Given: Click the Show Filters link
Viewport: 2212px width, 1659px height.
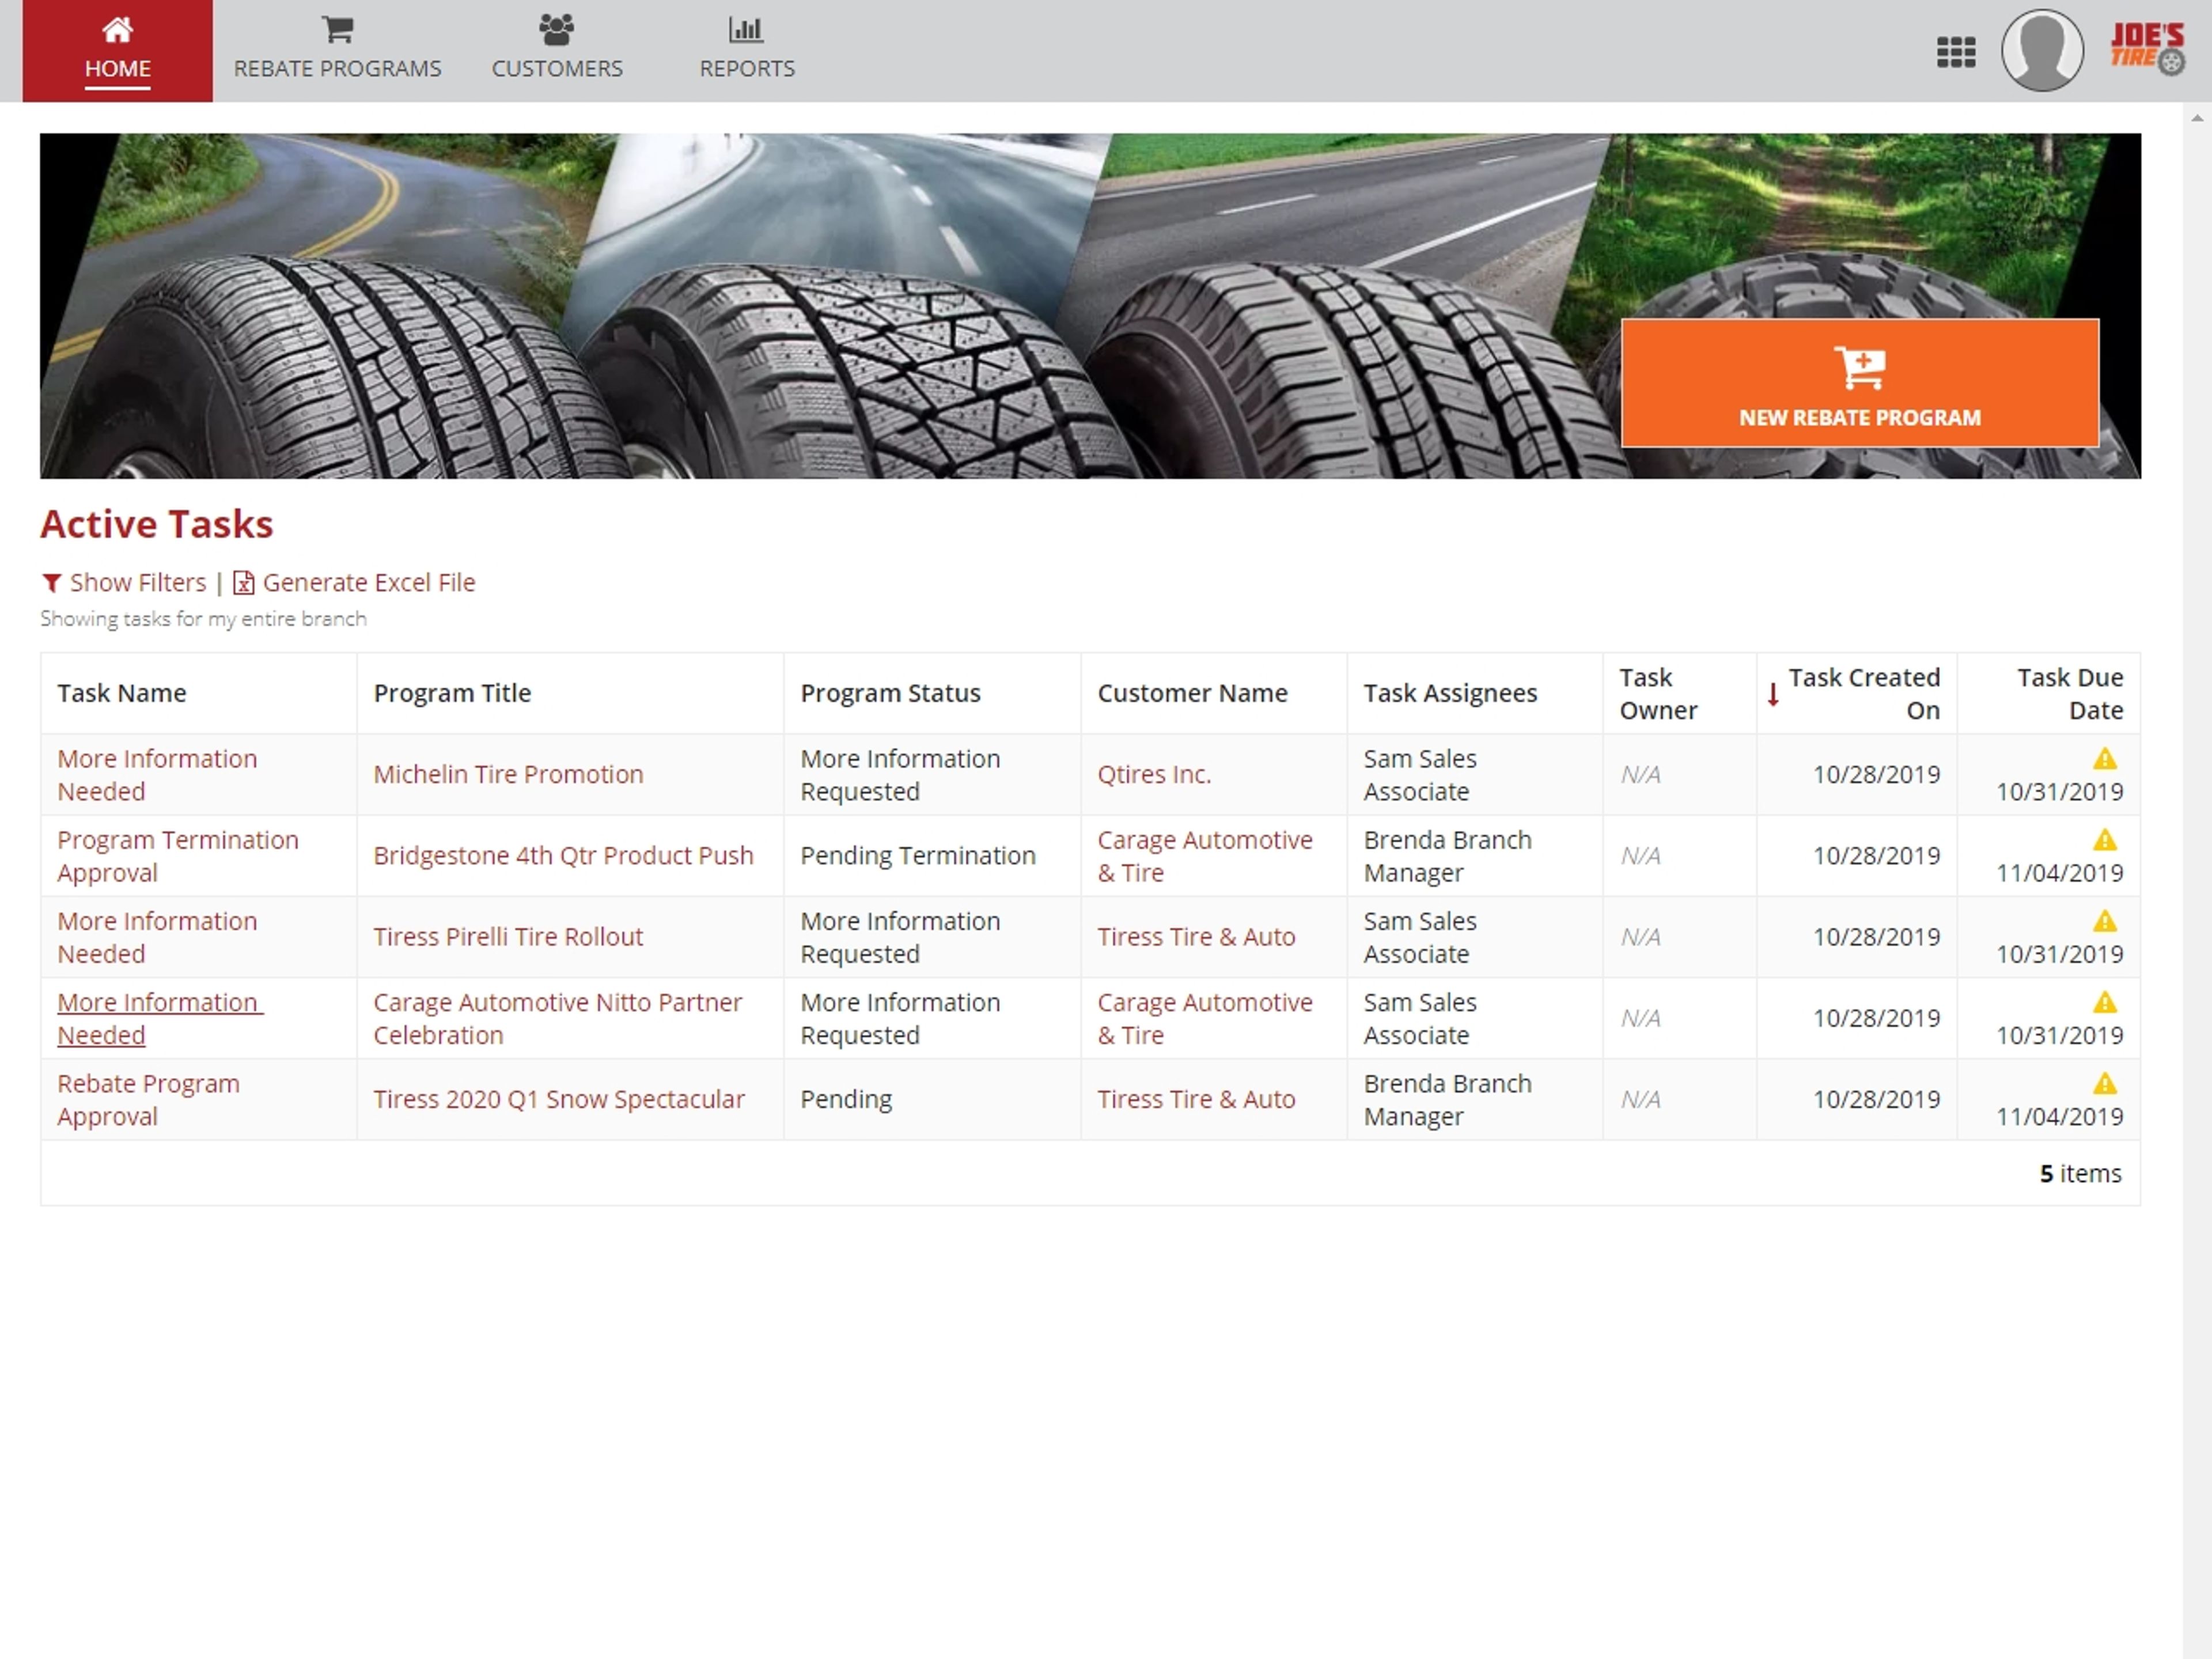Looking at the screenshot, I should [x=124, y=582].
